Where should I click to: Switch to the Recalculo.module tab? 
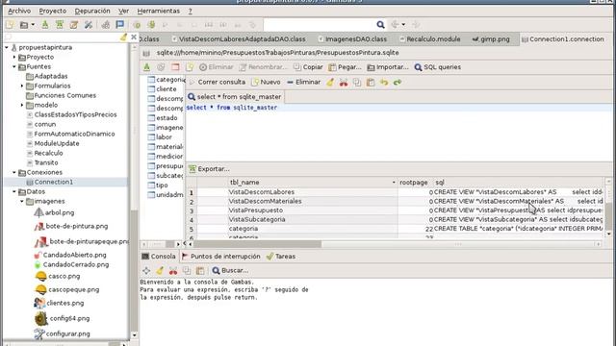pyautogui.click(x=430, y=39)
